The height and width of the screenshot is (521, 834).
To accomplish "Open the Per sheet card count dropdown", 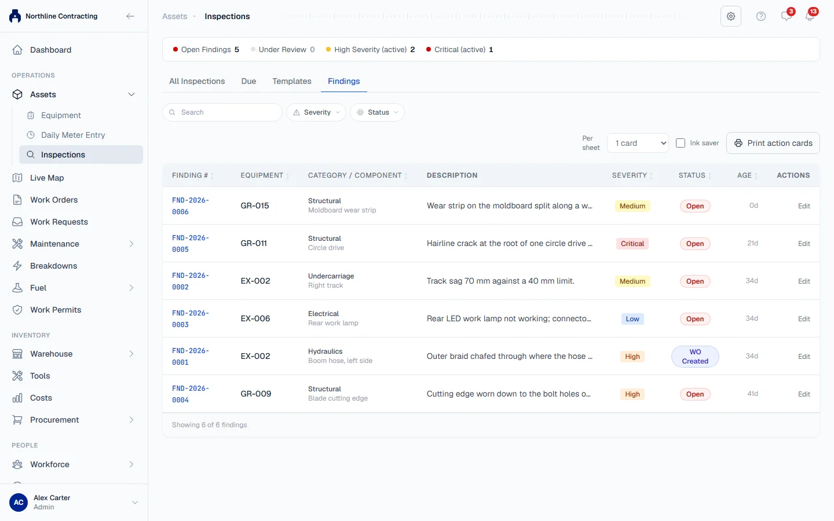I will pyautogui.click(x=638, y=143).
